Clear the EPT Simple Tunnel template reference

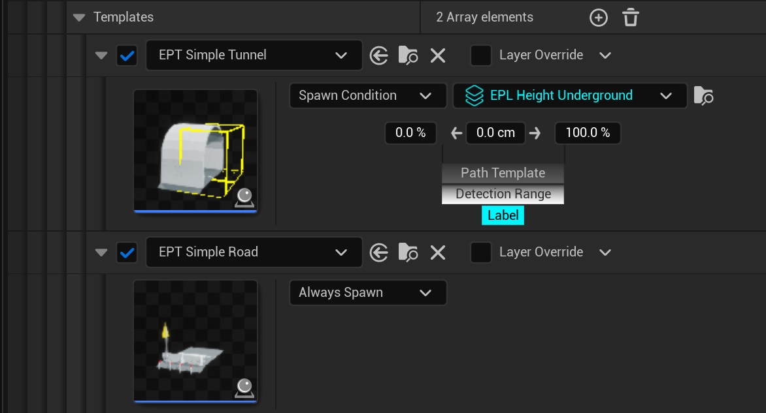pyautogui.click(x=437, y=55)
